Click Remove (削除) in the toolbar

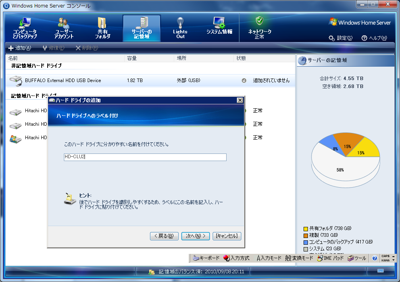pos(87,48)
